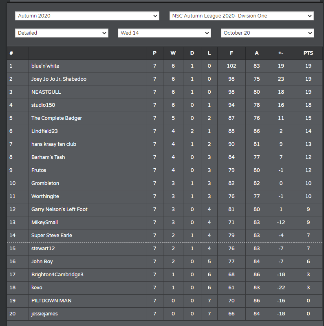Select PILTDOWN MAN team entry
324x326 pixels.
[51, 301]
